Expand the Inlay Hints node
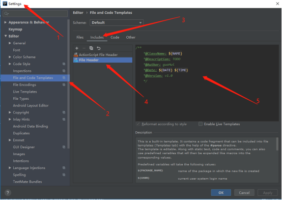This screenshot has height=200, width=282. coord(10,120)
